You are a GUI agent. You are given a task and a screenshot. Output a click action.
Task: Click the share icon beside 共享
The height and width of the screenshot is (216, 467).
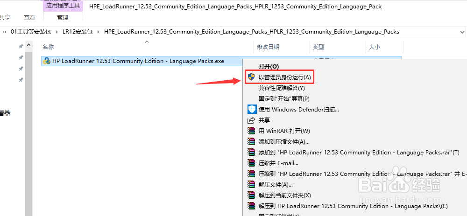point(252,120)
